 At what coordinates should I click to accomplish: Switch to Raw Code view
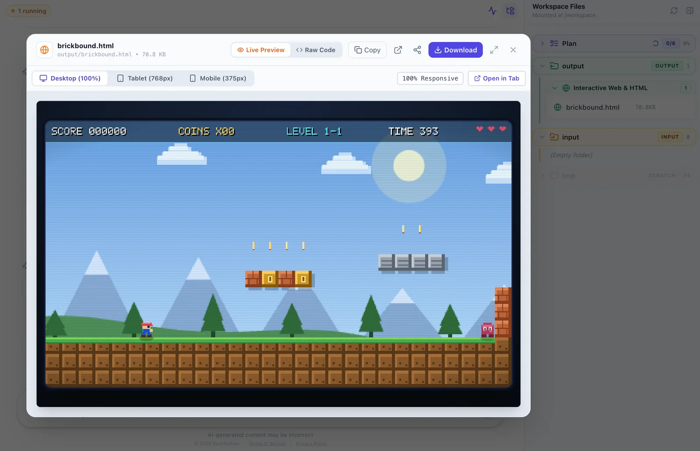pyautogui.click(x=315, y=50)
